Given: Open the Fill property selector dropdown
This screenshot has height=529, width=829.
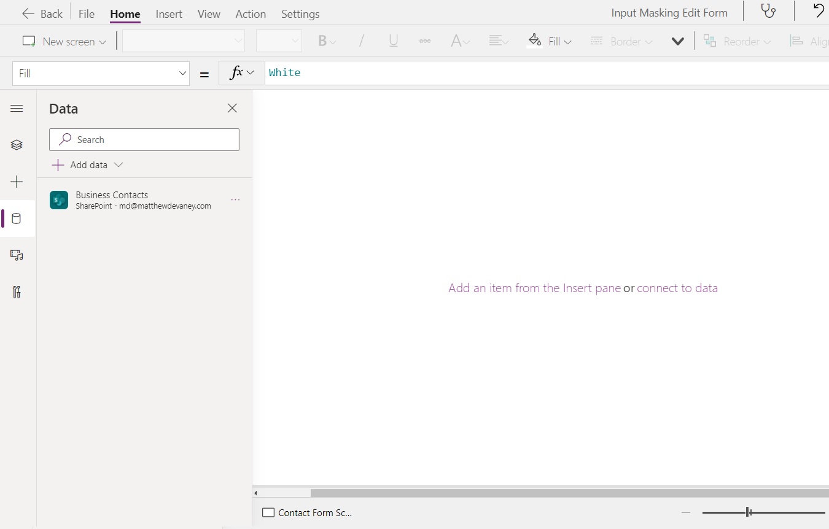Looking at the screenshot, I should 182,73.
